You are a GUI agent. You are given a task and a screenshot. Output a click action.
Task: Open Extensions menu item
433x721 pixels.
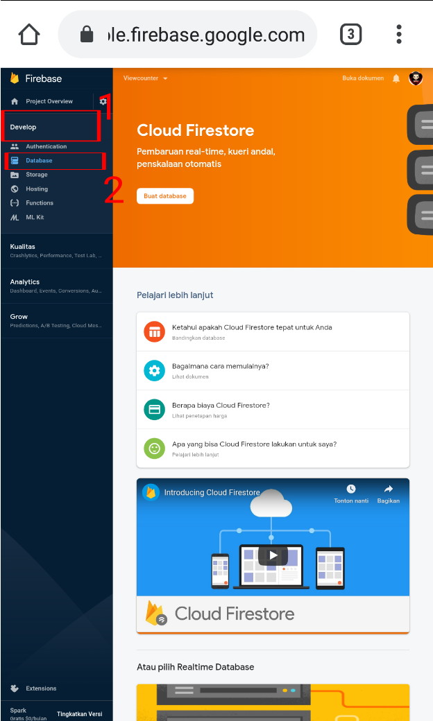point(41,688)
